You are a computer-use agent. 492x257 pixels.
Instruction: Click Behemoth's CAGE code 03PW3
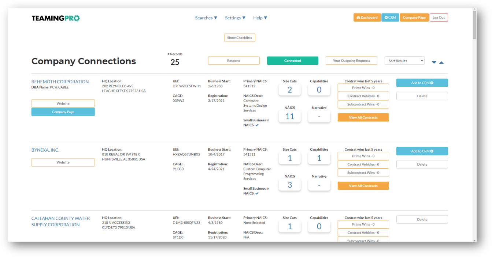click(178, 101)
